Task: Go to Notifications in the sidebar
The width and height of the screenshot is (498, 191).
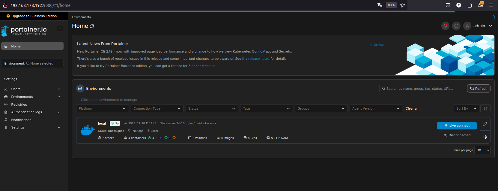Action: 21,120
